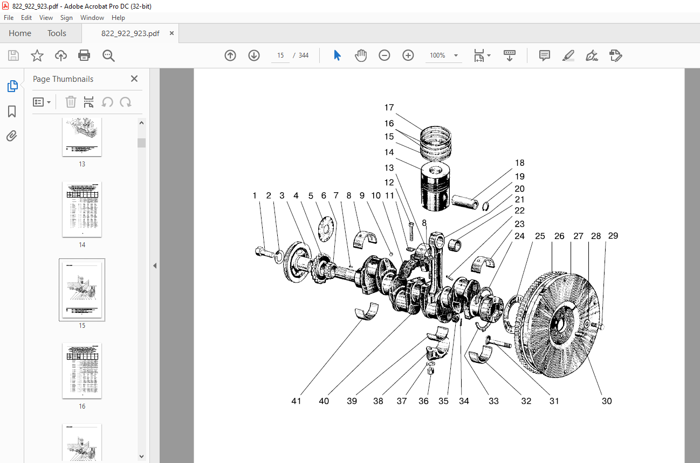Screen dimensions: 700x463
Task: Open the Attachments paperclip icon
Action: (12, 136)
